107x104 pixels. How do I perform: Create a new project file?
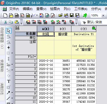5,15
